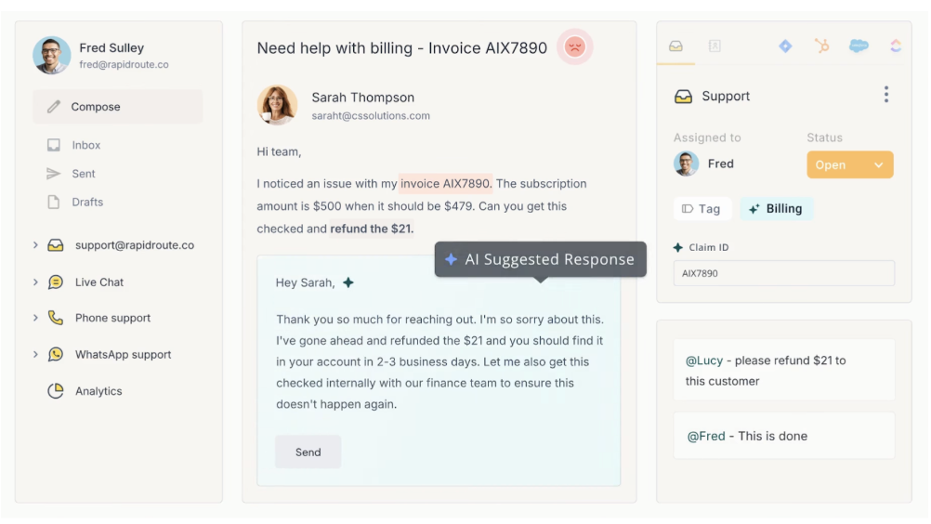
Task: Expand the Phone support chevron
Action: coord(35,318)
